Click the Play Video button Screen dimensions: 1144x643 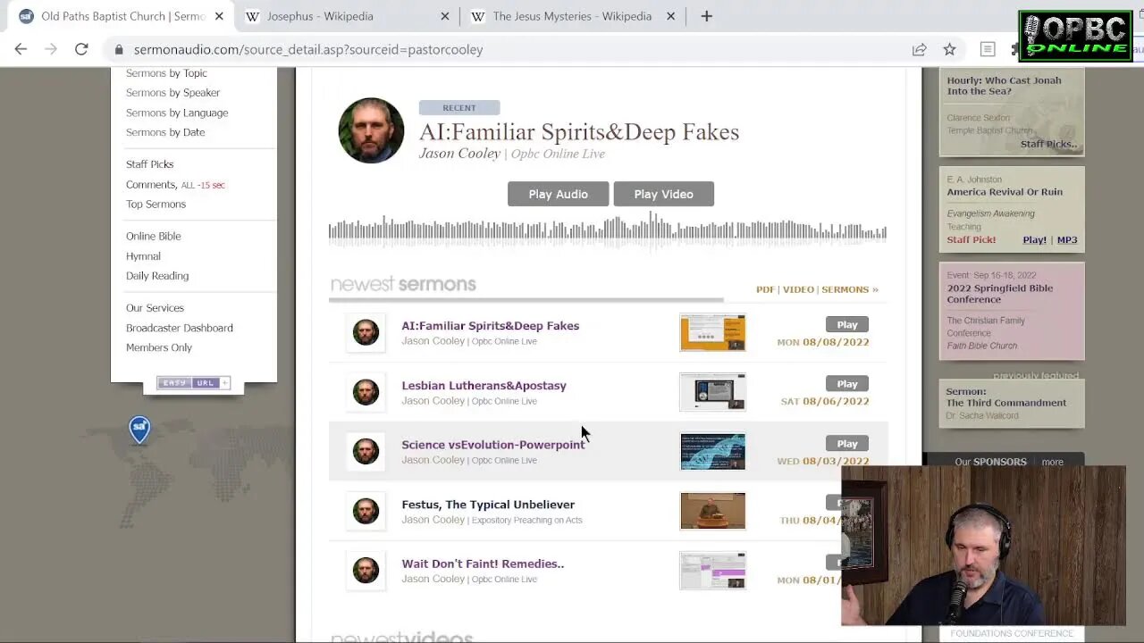pos(663,194)
